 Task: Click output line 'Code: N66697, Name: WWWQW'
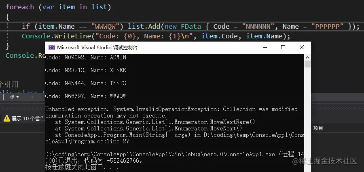[x=86, y=96]
